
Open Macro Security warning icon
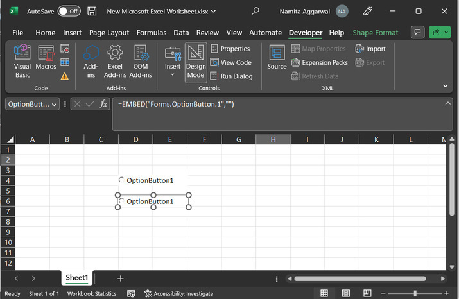(65, 76)
